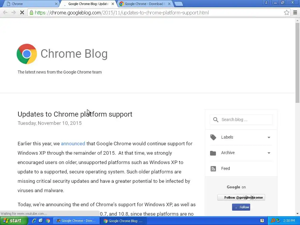This screenshot has height=225, width=300.
Task: Click the Labels tag icon
Action: coord(213,137)
